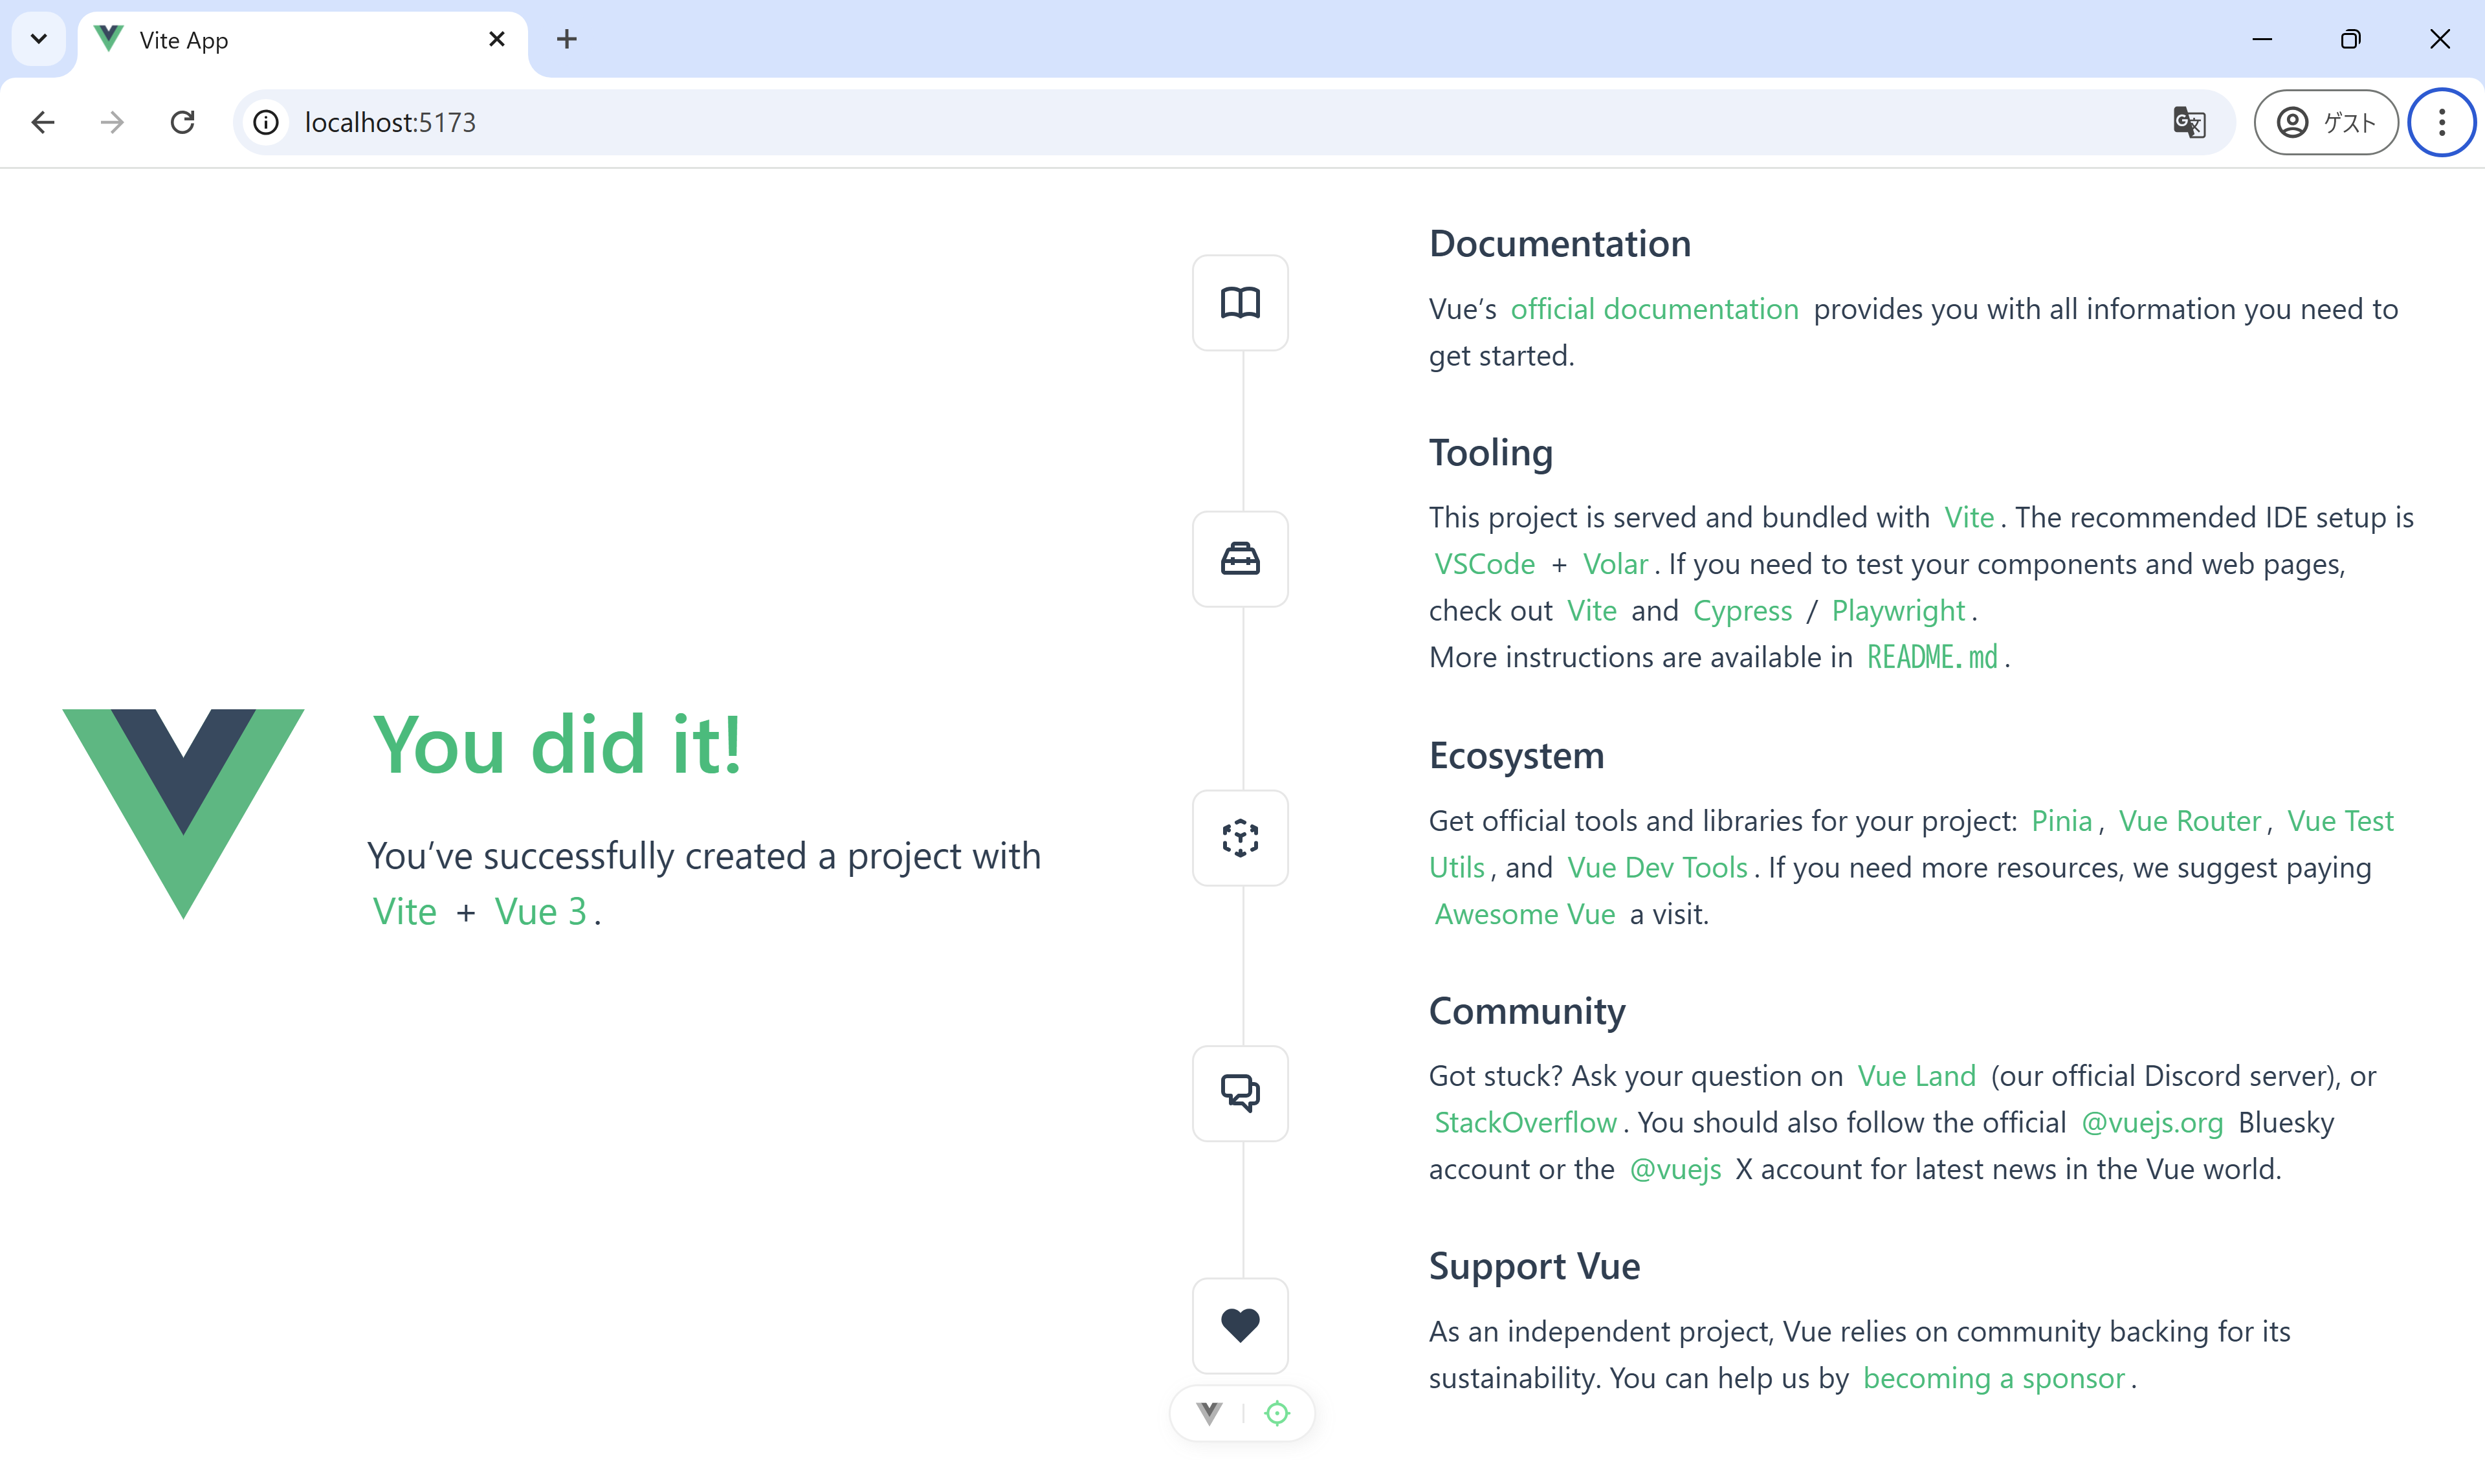Click the Ecosystem heading
Screen dimensions: 2485x1460
click(x=1517, y=756)
